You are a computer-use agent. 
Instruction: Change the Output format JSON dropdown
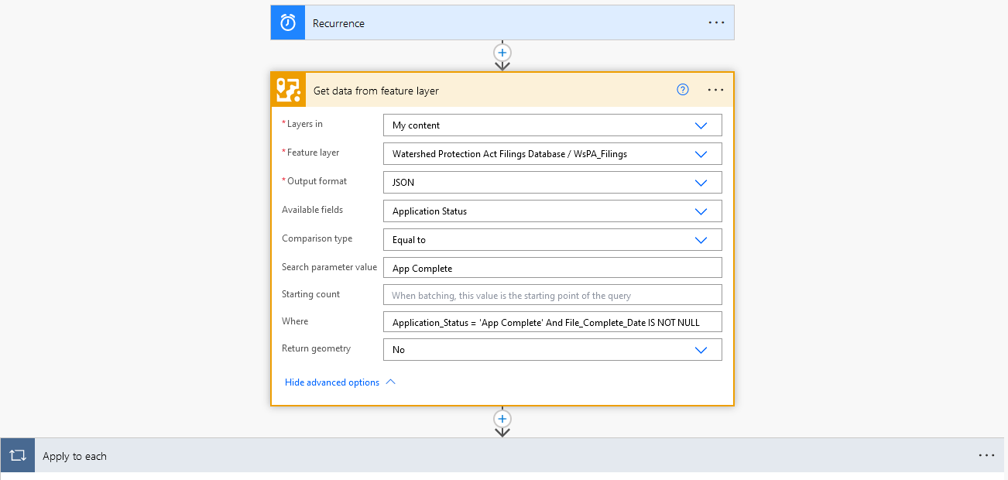701,183
